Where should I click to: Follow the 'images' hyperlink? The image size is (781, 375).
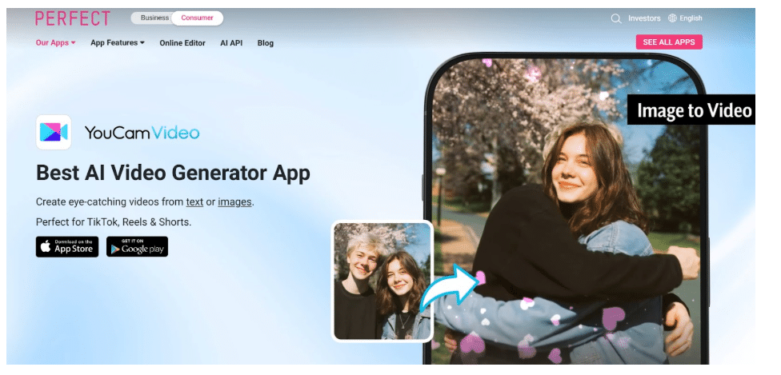pyautogui.click(x=234, y=202)
